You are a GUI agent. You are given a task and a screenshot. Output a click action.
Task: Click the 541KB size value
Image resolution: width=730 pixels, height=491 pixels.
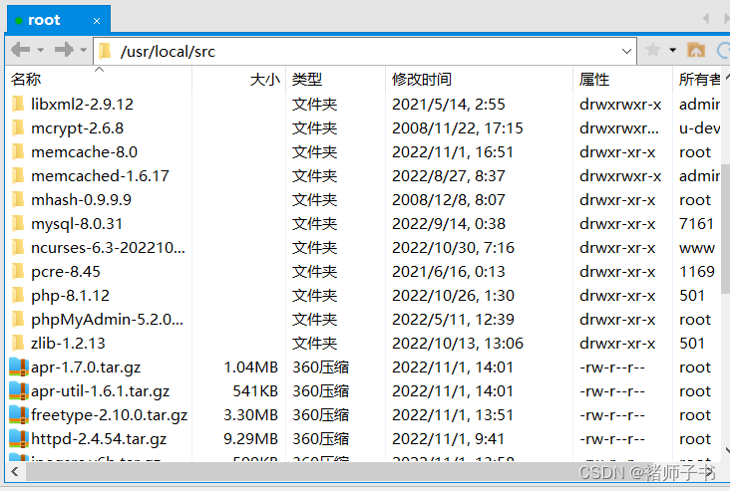tap(255, 391)
